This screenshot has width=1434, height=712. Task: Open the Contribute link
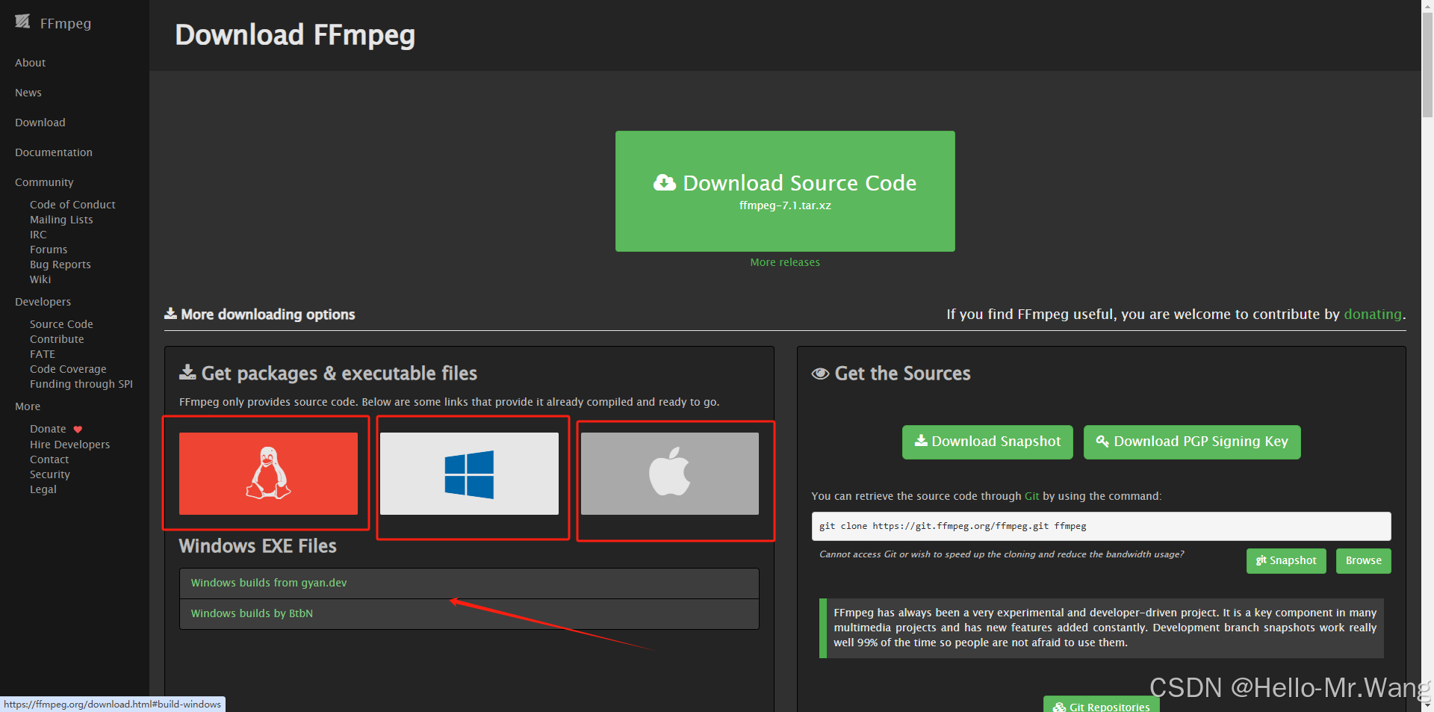(57, 339)
